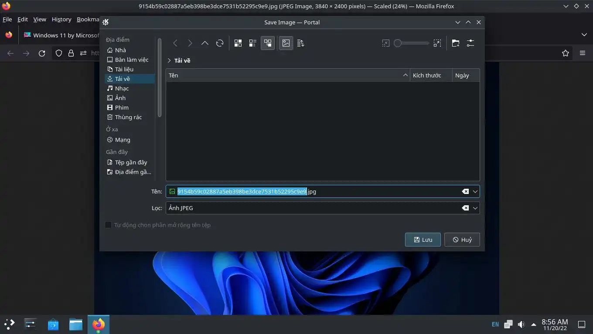Viewport: 593px width, 334px height.
Task: Click the Huỷ cancel button
Action: tap(462, 240)
